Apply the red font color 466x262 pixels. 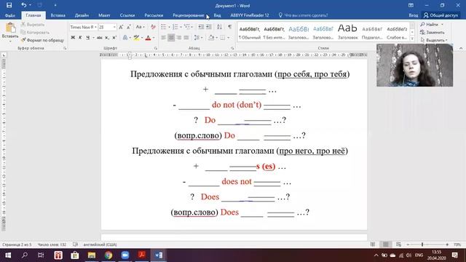[x=148, y=38]
